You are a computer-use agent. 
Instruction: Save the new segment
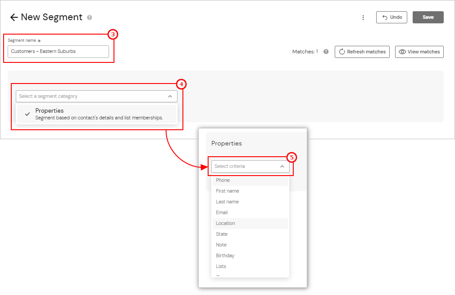(428, 17)
